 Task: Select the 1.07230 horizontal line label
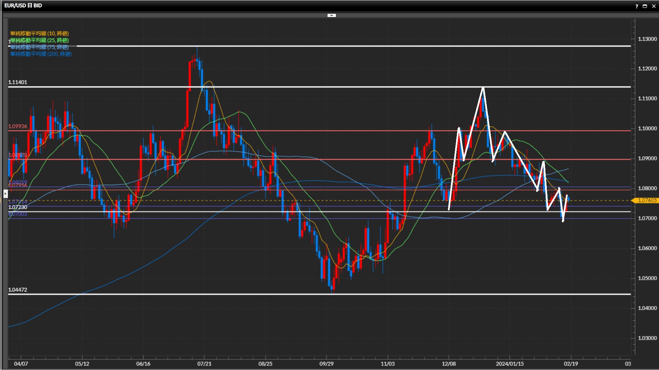pos(18,207)
